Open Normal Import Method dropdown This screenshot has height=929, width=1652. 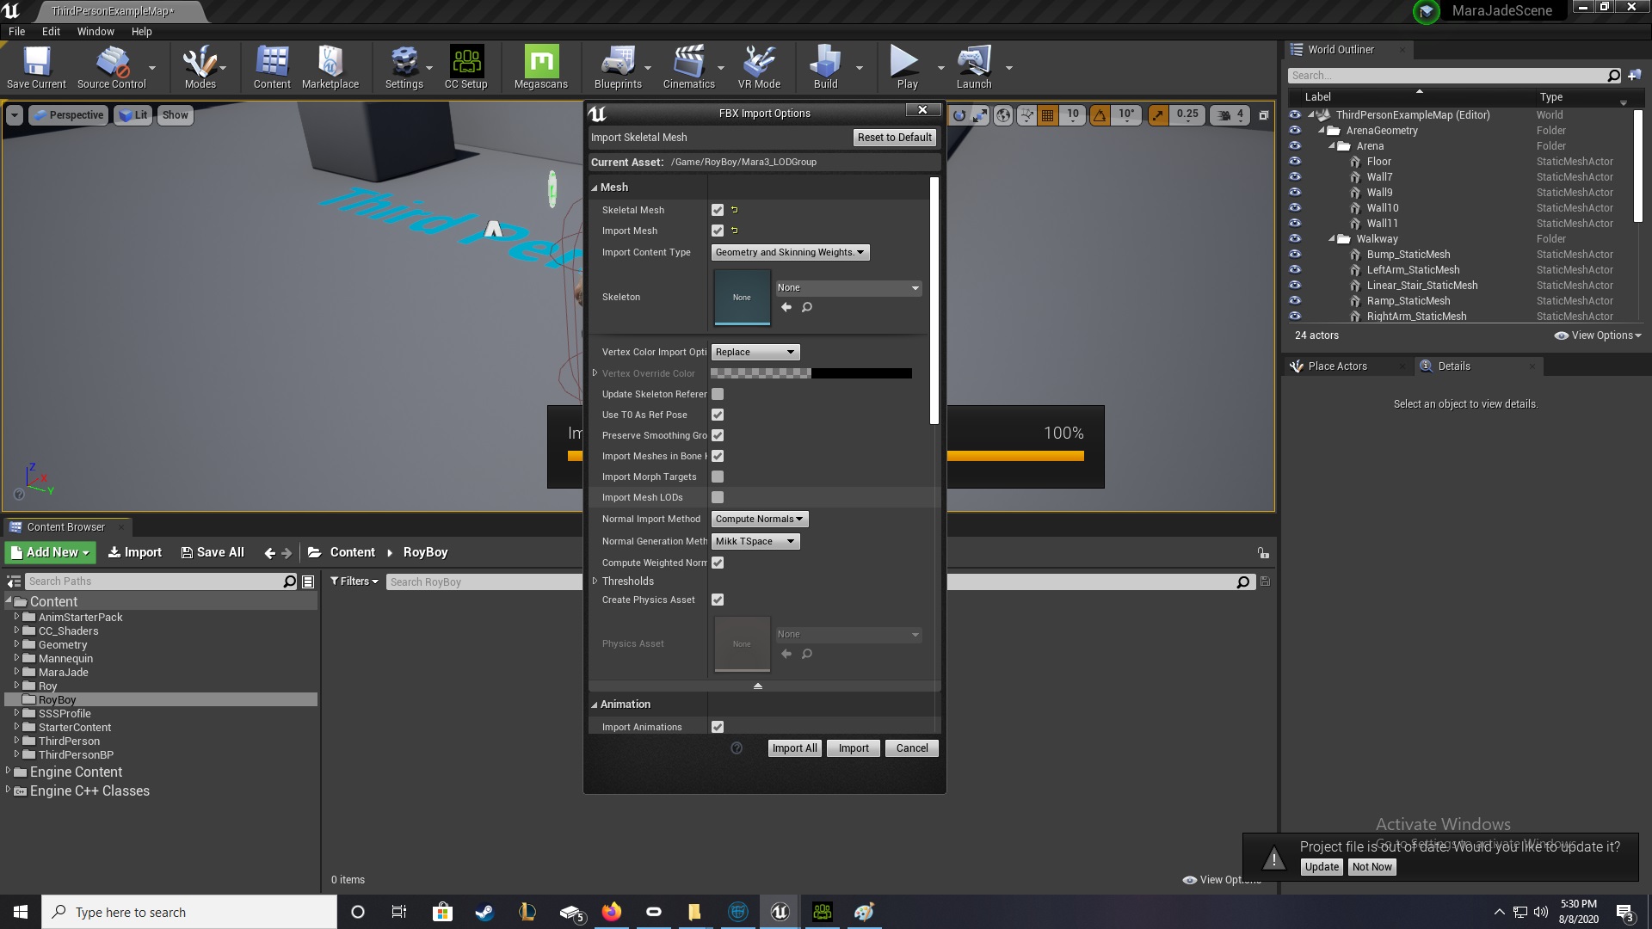coord(760,519)
